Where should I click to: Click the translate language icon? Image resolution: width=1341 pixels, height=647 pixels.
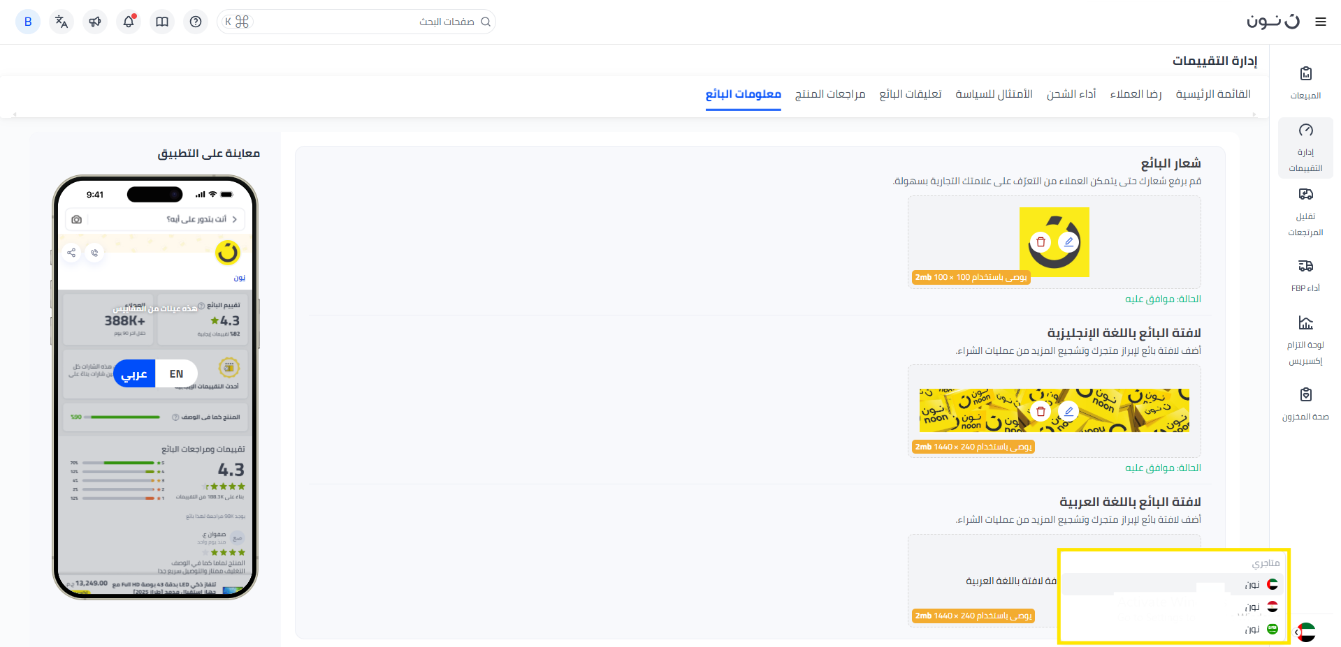61,22
